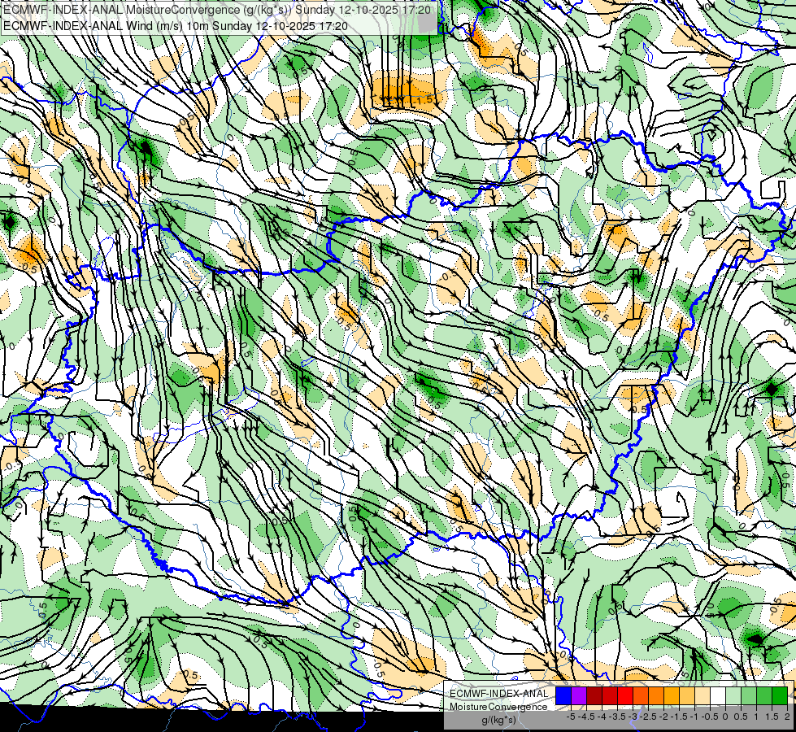Select legend swatch between -4 and -3.5
796x732 pixels.
pyautogui.click(x=610, y=695)
